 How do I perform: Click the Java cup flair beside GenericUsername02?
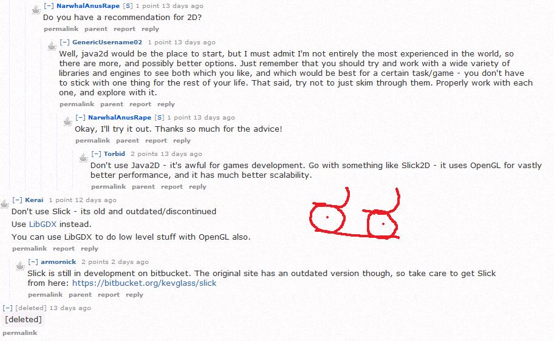click(x=52, y=46)
